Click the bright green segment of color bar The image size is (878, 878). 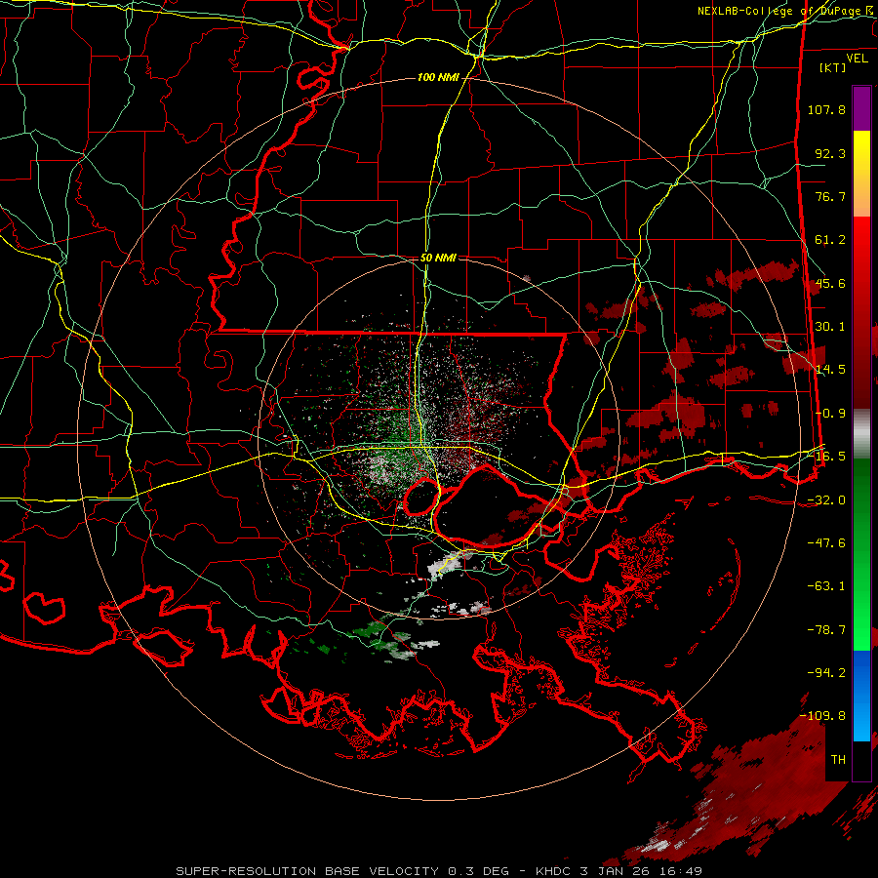coord(861,554)
